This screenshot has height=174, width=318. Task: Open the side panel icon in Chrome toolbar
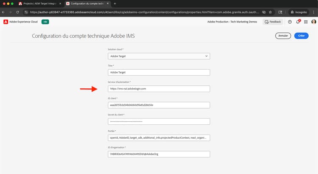click(280, 12)
